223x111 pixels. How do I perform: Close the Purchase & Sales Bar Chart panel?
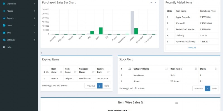coord(155,2)
